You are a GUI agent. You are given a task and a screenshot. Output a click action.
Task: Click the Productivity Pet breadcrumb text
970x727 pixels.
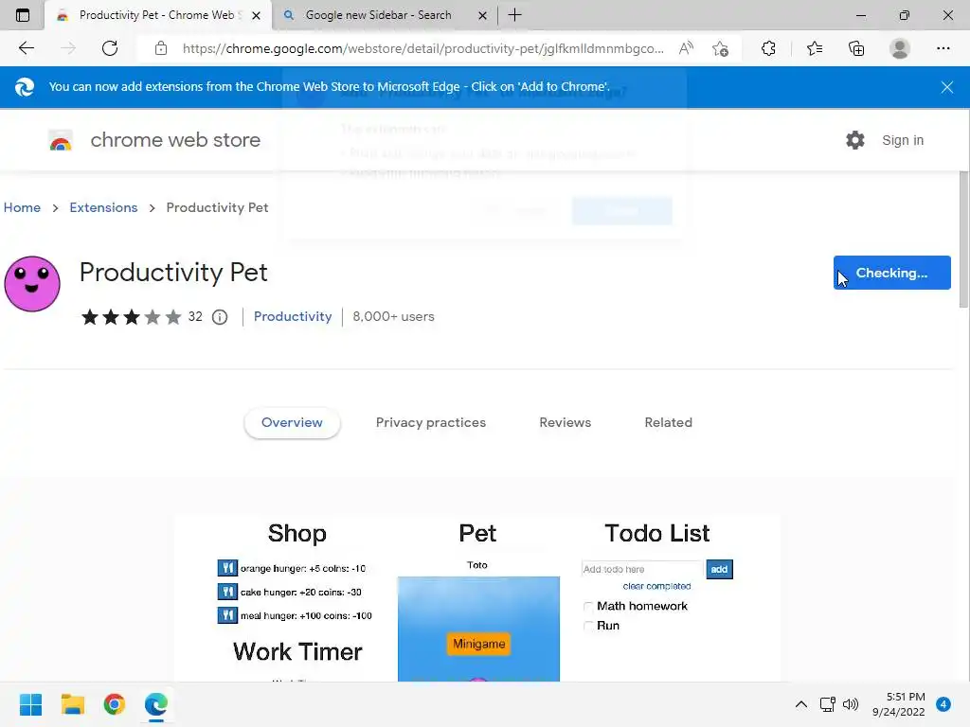pyautogui.click(x=217, y=207)
